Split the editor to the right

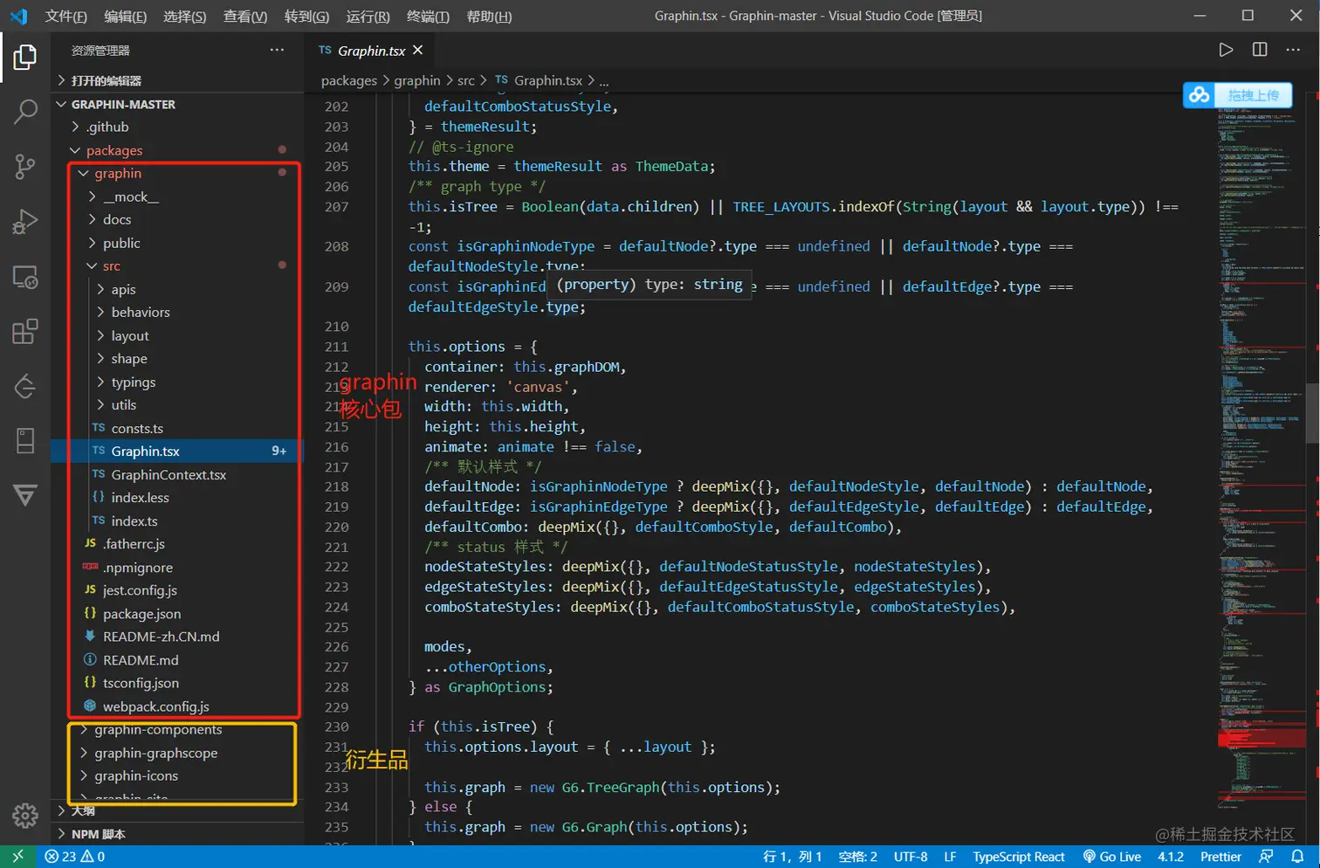[x=1260, y=50]
